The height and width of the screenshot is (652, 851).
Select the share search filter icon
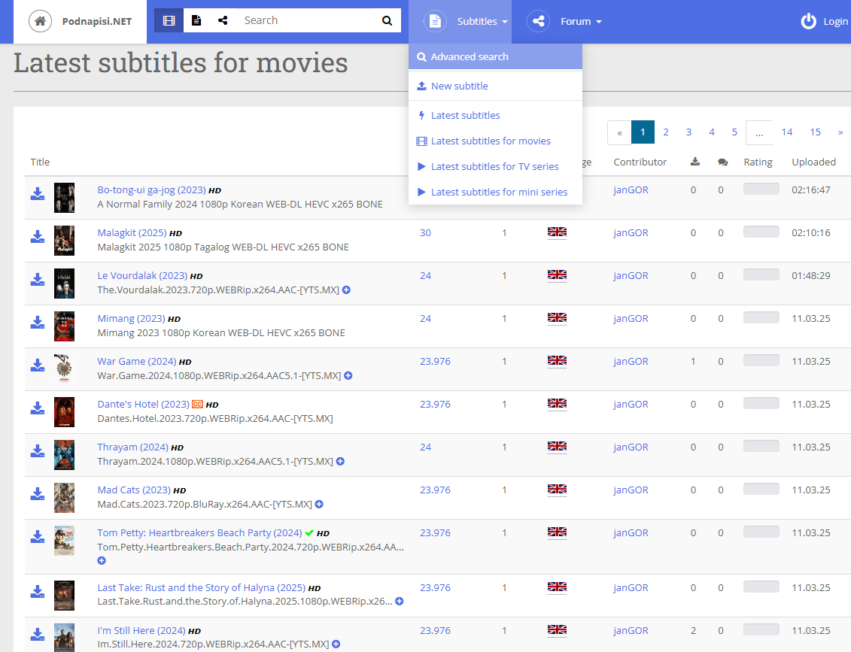(223, 21)
